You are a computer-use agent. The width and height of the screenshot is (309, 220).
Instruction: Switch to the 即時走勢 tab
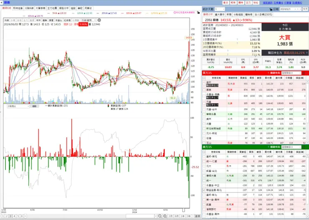[x=18, y=8]
